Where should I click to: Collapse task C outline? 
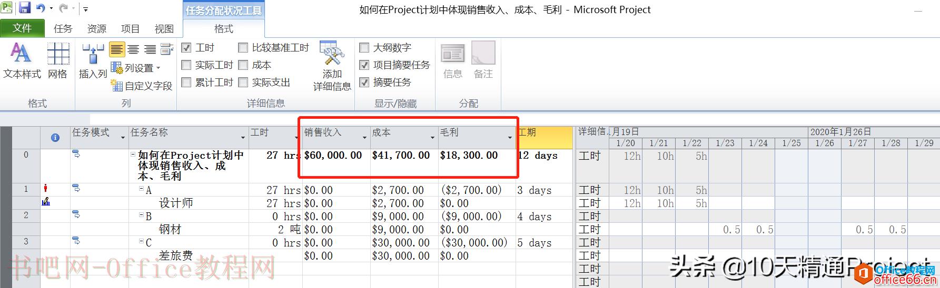point(141,241)
